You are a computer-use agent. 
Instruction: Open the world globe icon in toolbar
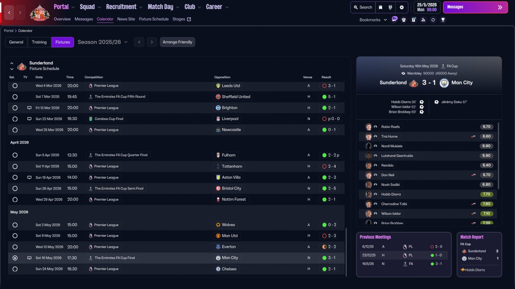point(390,7)
